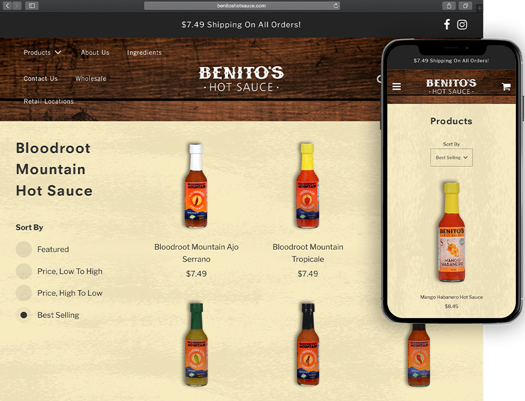
Task: Click the black-cap bottle image
Action: [x=308, y=345]
